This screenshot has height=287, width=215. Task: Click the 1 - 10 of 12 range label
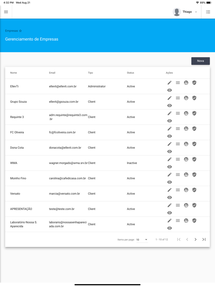(x=162, y=240)
